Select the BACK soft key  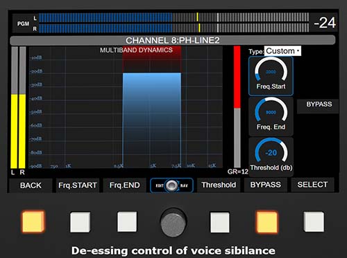click(31, 185)
